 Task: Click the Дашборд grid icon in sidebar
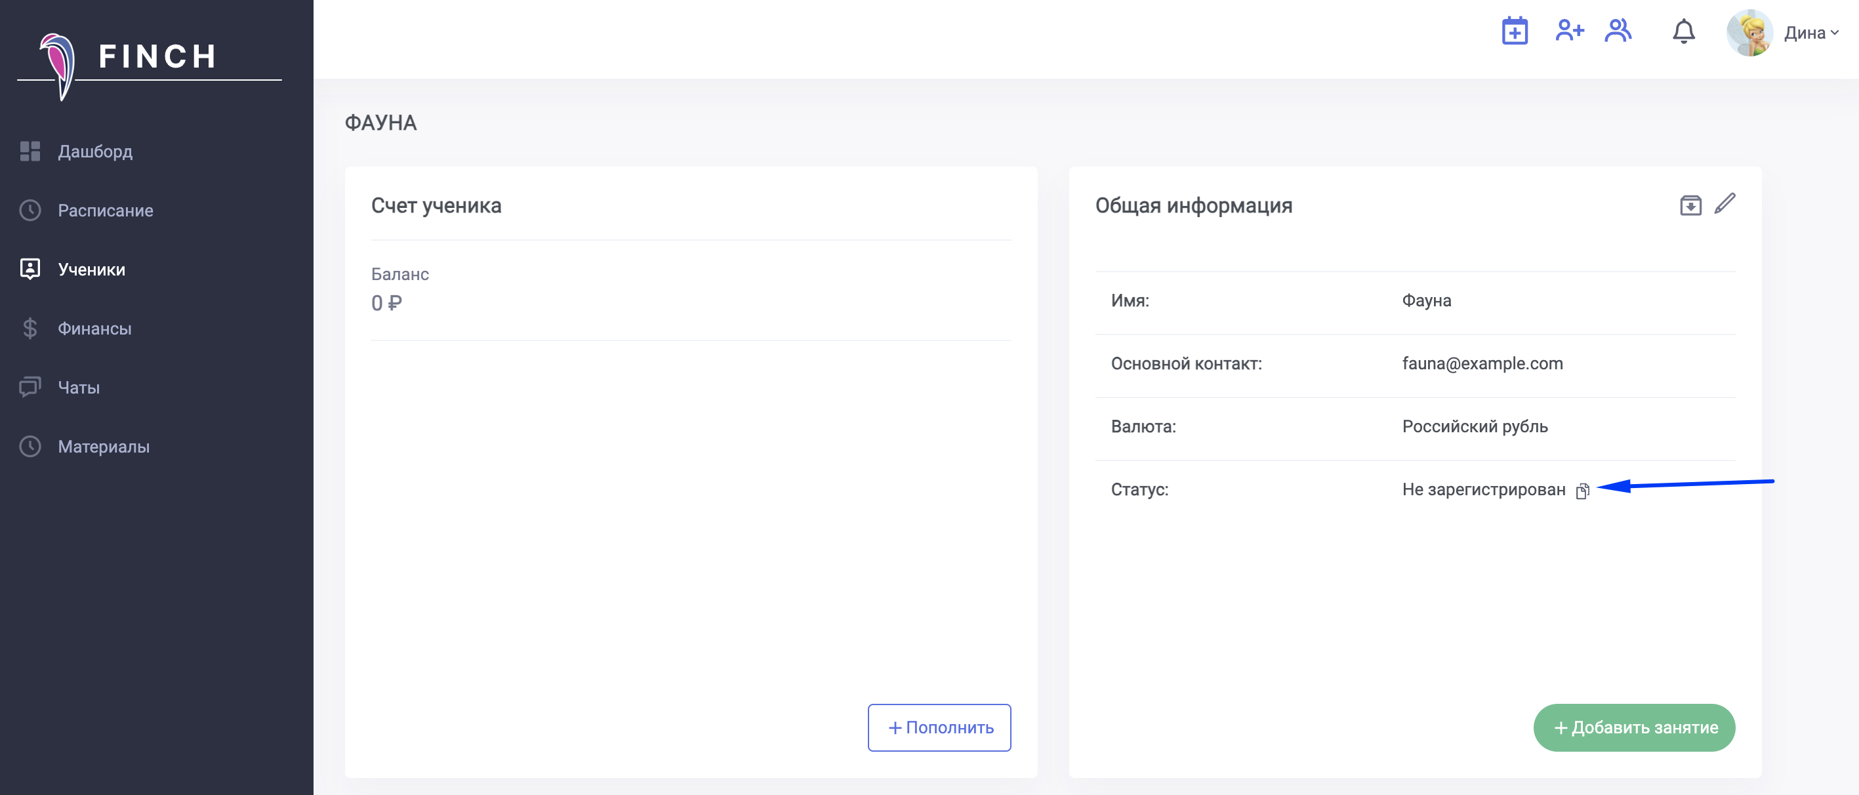pos(30,152)
